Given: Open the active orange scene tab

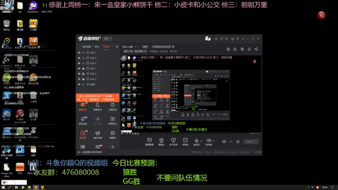Looking at the screenshot, I should [106, 47].
